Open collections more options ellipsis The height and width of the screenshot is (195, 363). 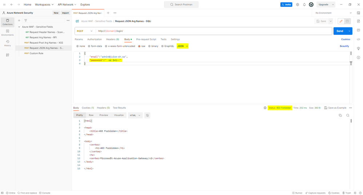[68, 21]
